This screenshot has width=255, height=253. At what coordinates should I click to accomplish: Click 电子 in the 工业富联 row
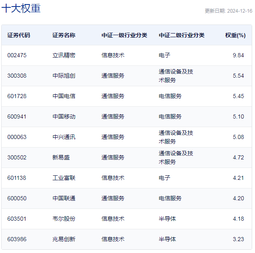[x=164, y=178]
